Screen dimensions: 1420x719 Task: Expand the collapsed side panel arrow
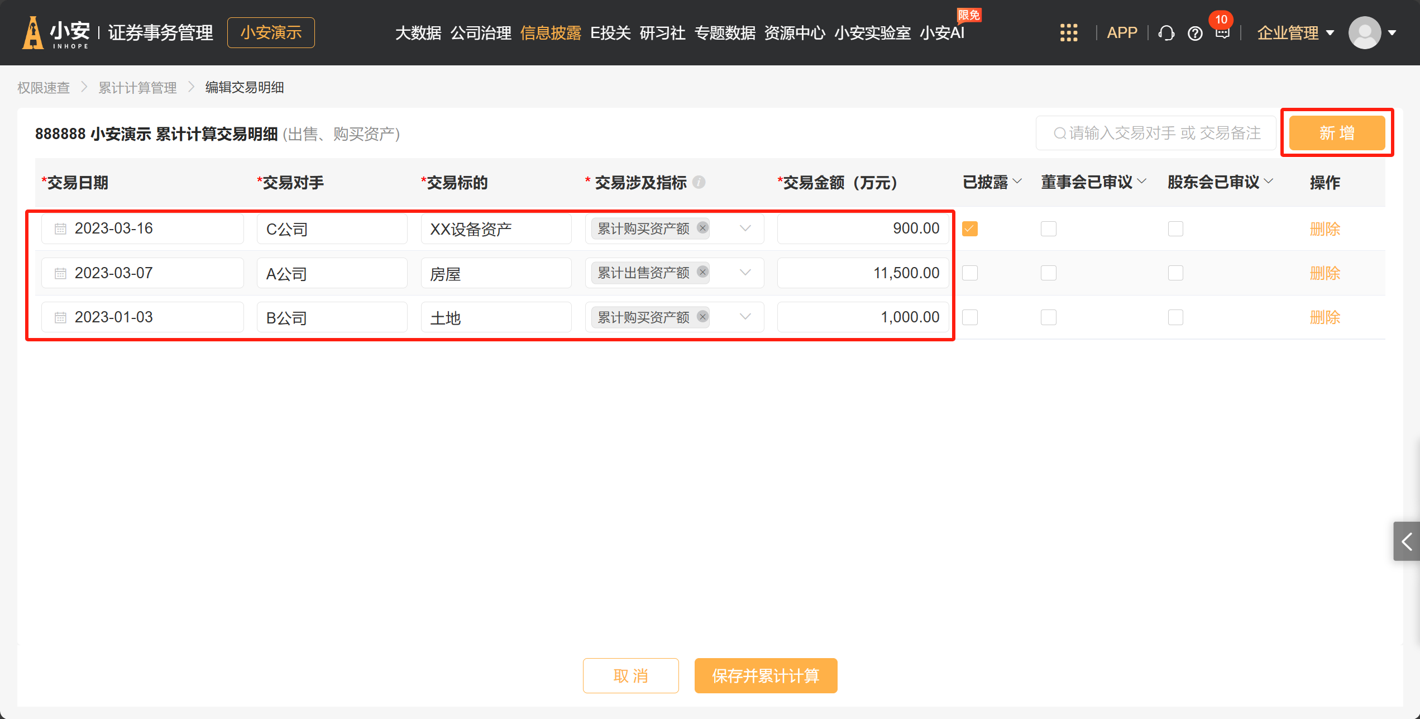[x=1407, y=541]
